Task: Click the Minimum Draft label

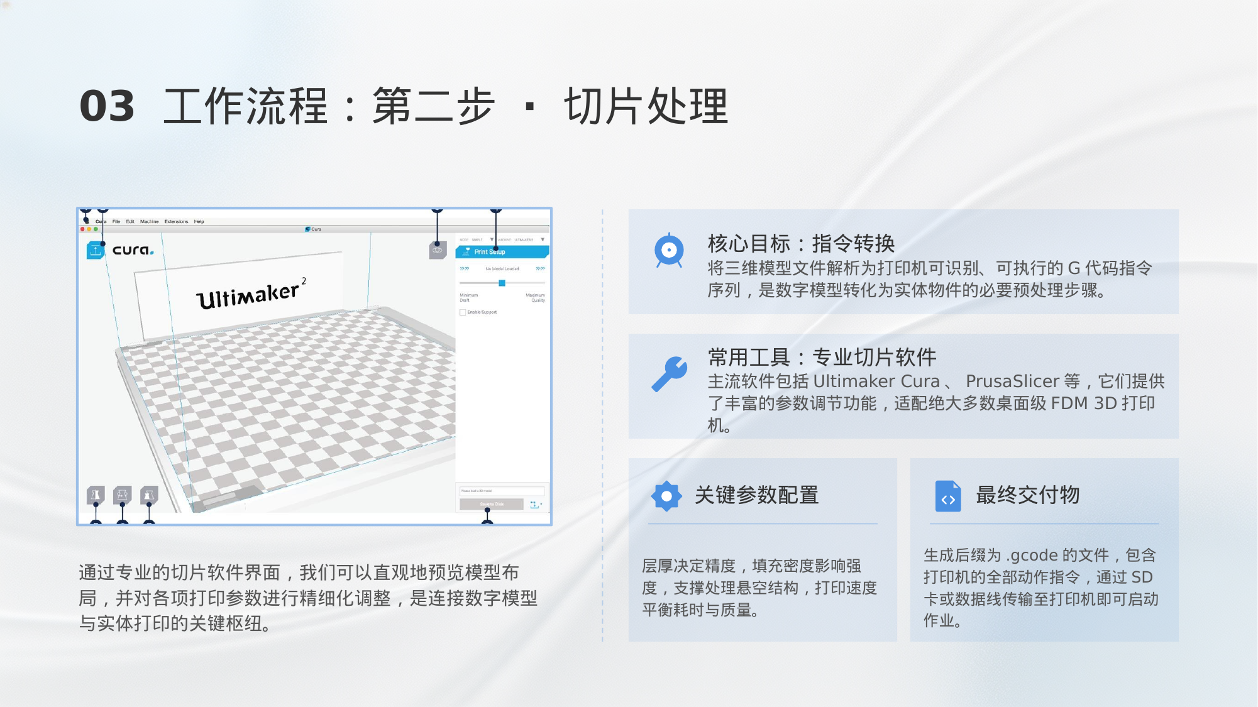Action: coord(469,298)
